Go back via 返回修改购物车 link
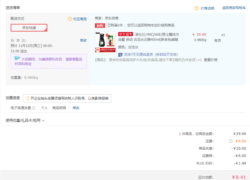Screen dimensions: 250x180 pos(234,8)
